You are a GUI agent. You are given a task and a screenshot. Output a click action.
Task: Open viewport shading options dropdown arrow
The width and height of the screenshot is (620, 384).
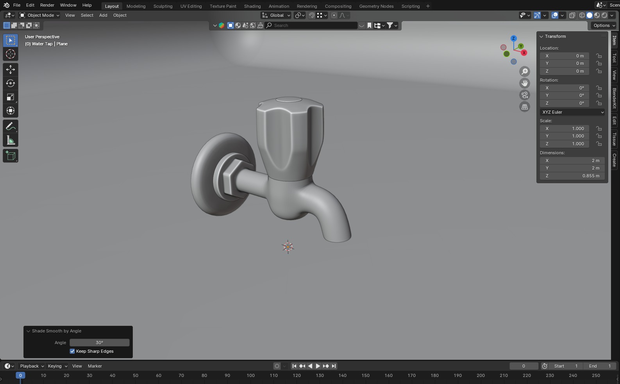coord(612,15)
